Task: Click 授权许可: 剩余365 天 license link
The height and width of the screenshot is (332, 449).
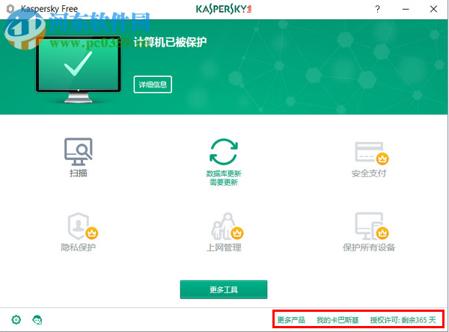Action: coord(403,320)
